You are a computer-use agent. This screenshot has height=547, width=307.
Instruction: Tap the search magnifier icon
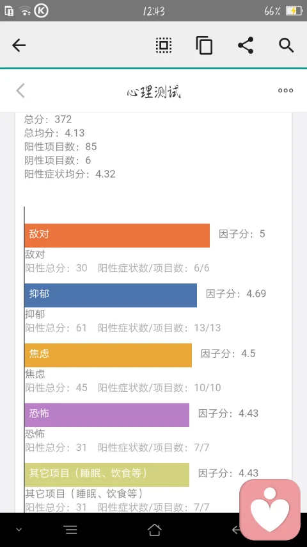pyautogui.click(x=287, y=46)
